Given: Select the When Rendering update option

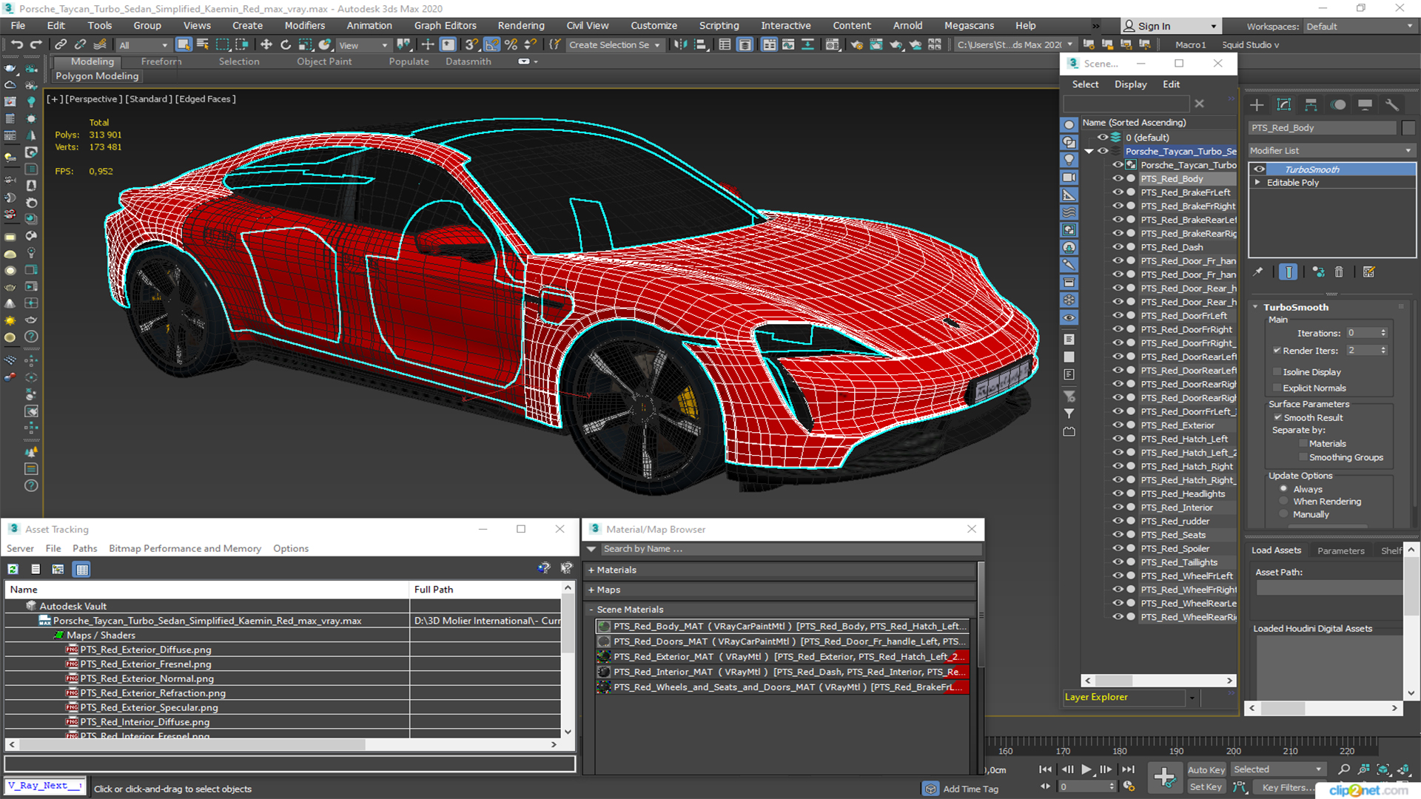Looking at the screenshot, I should click(1283, 501).
